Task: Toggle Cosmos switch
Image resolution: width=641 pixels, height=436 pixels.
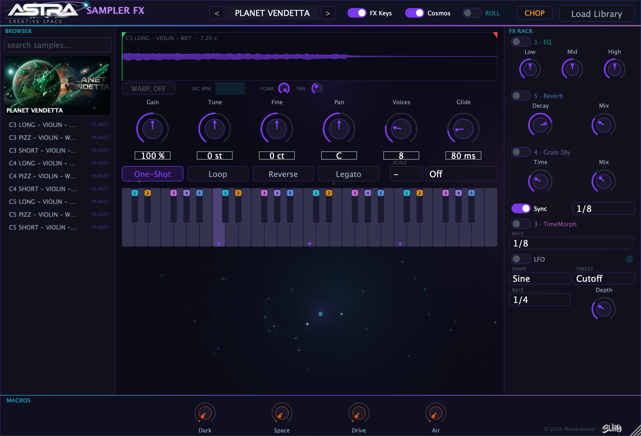Action: point(414,13)
